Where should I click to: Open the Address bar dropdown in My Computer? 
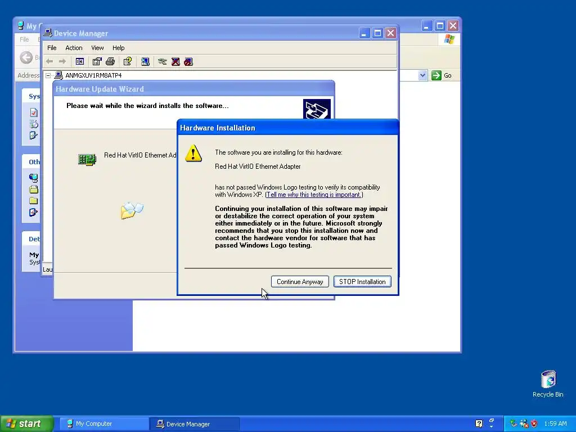coord(422,75)
